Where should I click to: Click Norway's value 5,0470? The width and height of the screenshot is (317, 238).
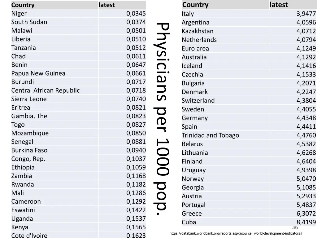pyautogui.click(x=293, y=179)
